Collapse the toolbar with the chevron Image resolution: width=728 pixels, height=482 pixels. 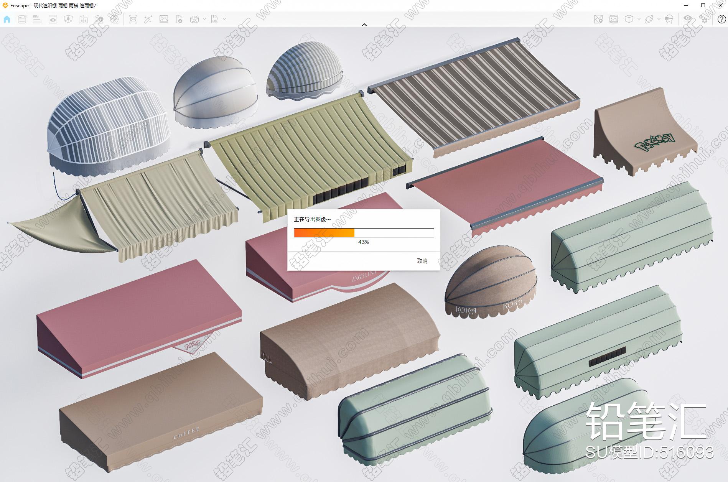pos(364,25)
